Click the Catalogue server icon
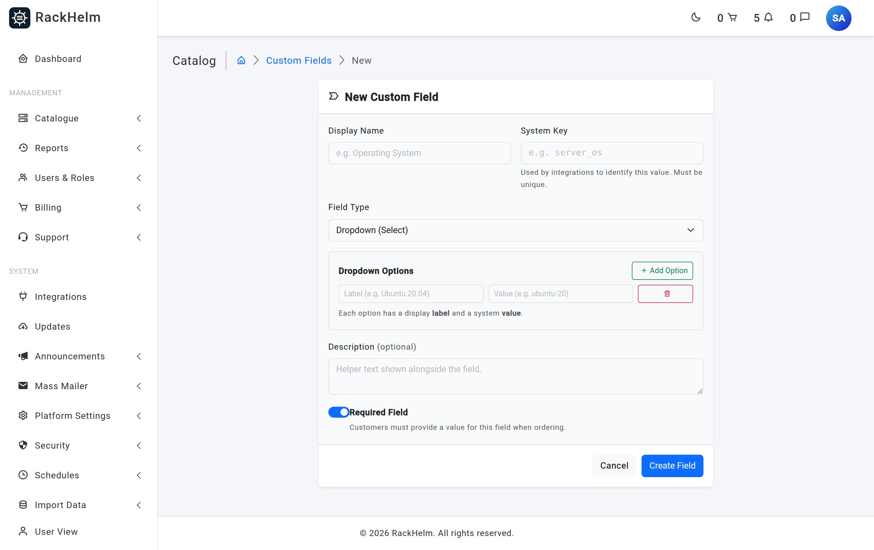Screen dimensions: 874x550 [x=23, y=118]
